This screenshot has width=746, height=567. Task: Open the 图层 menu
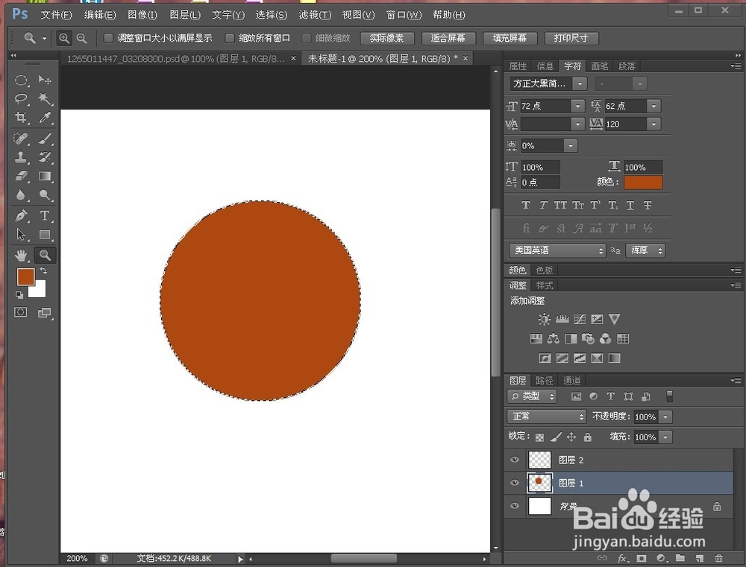pos(184,15)
